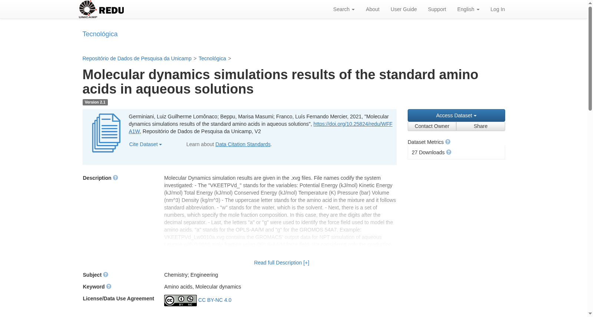Viewport: 593px width, 317px height.
Task: Open the Unicamp REDU logo home link
Action: click(x=102, y=9)
